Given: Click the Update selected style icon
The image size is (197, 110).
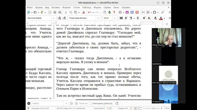Looking at the screenshot, I should click(59, 18).
